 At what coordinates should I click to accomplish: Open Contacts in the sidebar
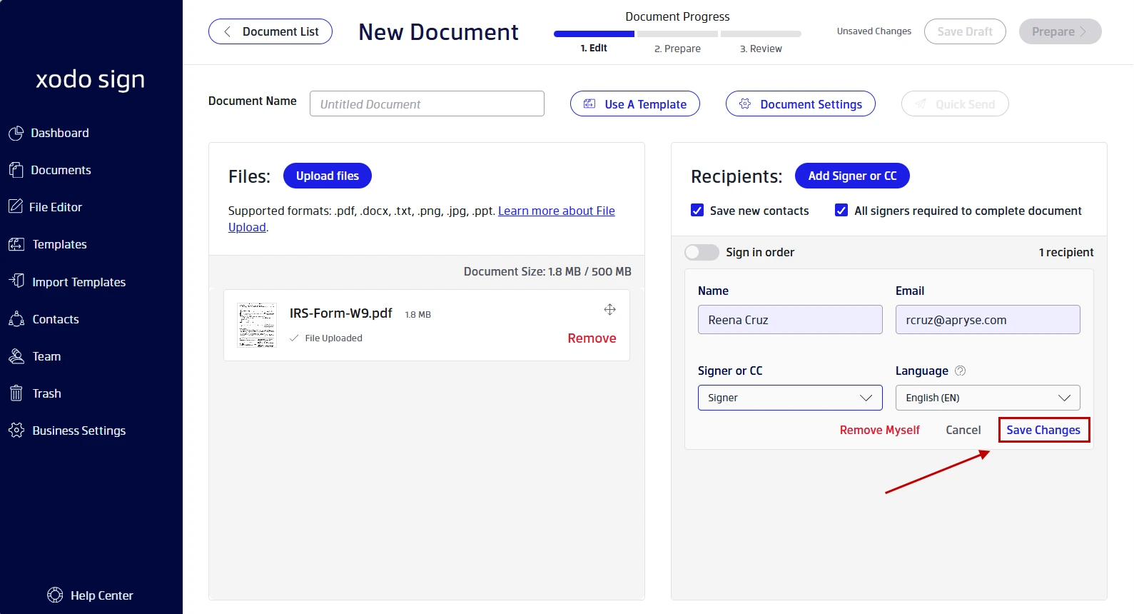click(56, 319)
